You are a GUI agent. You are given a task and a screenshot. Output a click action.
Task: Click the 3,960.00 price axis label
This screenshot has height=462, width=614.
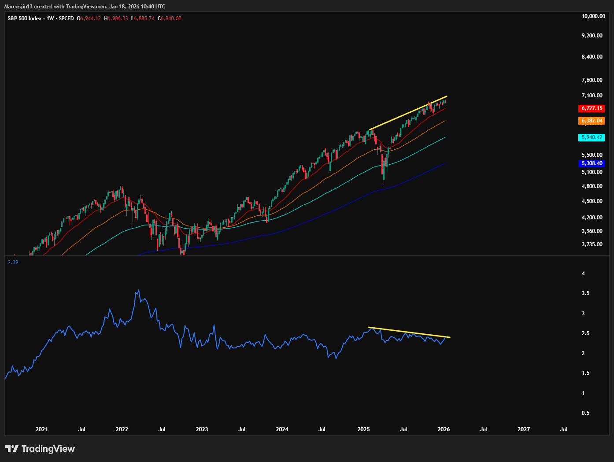tap(592, 231)
